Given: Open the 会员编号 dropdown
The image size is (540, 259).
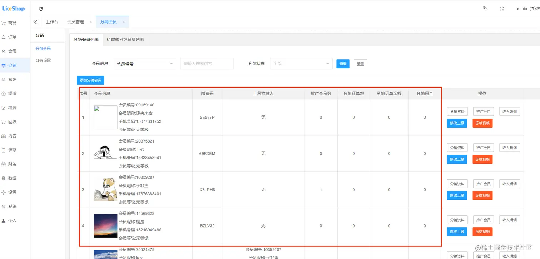Looking at the screenshot, I should [x=145, y=64].
